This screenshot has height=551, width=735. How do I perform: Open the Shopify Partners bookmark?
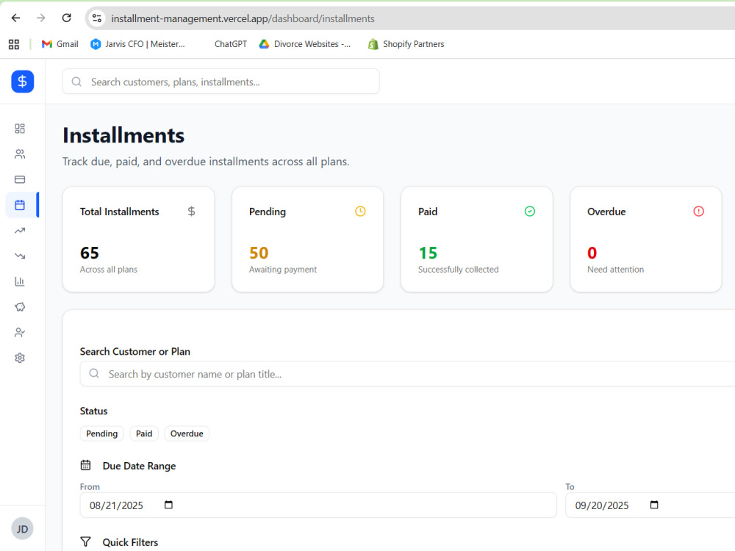pos(406,44)
